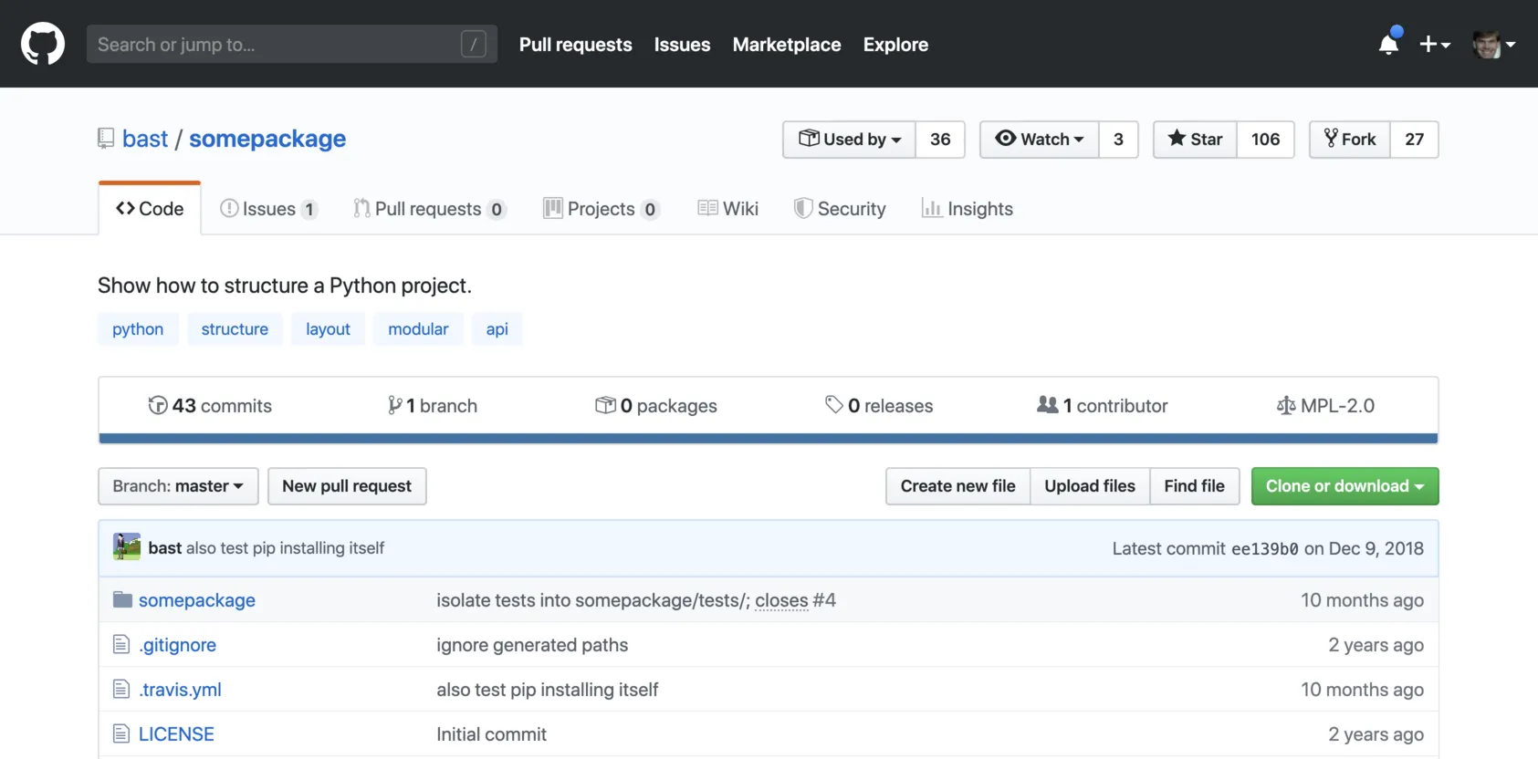Open the Wiki tab
Screen dimensions: 1538x759
coord(728,209)
